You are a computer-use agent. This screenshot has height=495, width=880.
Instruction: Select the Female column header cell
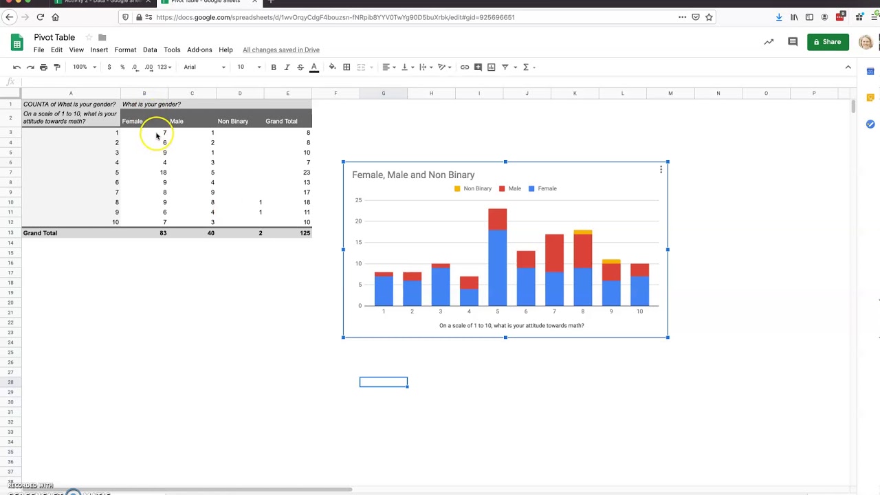[144, 118]
